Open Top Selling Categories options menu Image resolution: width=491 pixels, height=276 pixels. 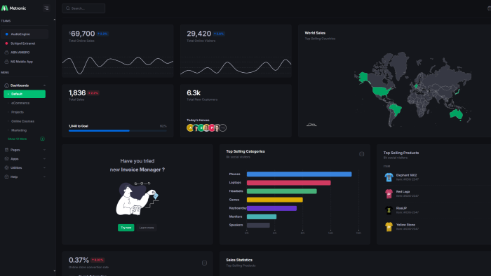[362, 154]
